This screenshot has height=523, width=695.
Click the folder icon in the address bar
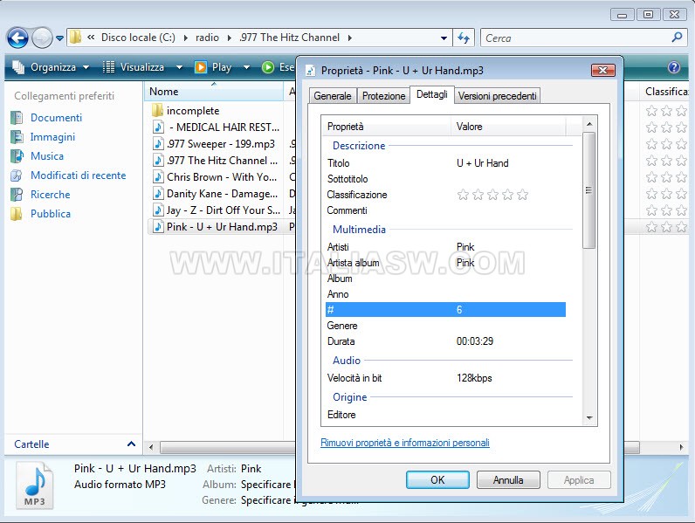[76, 38]
